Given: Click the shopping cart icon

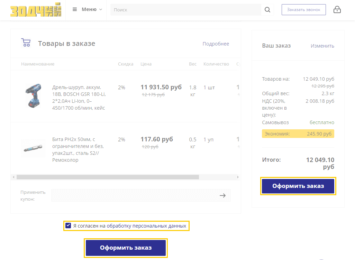Looking at the screenshot, I should pyautogui.click(x=26, y=43).
